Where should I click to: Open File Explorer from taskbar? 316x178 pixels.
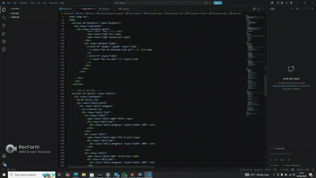(84, 175)
